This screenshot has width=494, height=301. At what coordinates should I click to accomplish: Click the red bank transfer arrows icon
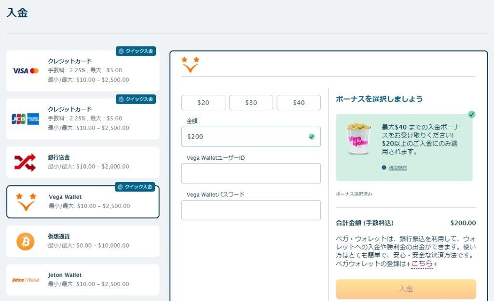(25, 162)
